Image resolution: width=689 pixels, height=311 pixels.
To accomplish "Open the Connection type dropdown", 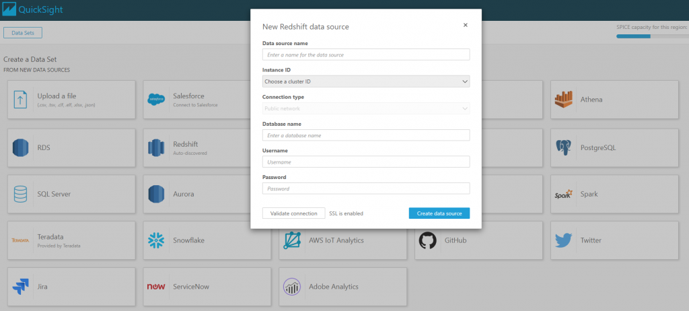I will click(366, 108).
